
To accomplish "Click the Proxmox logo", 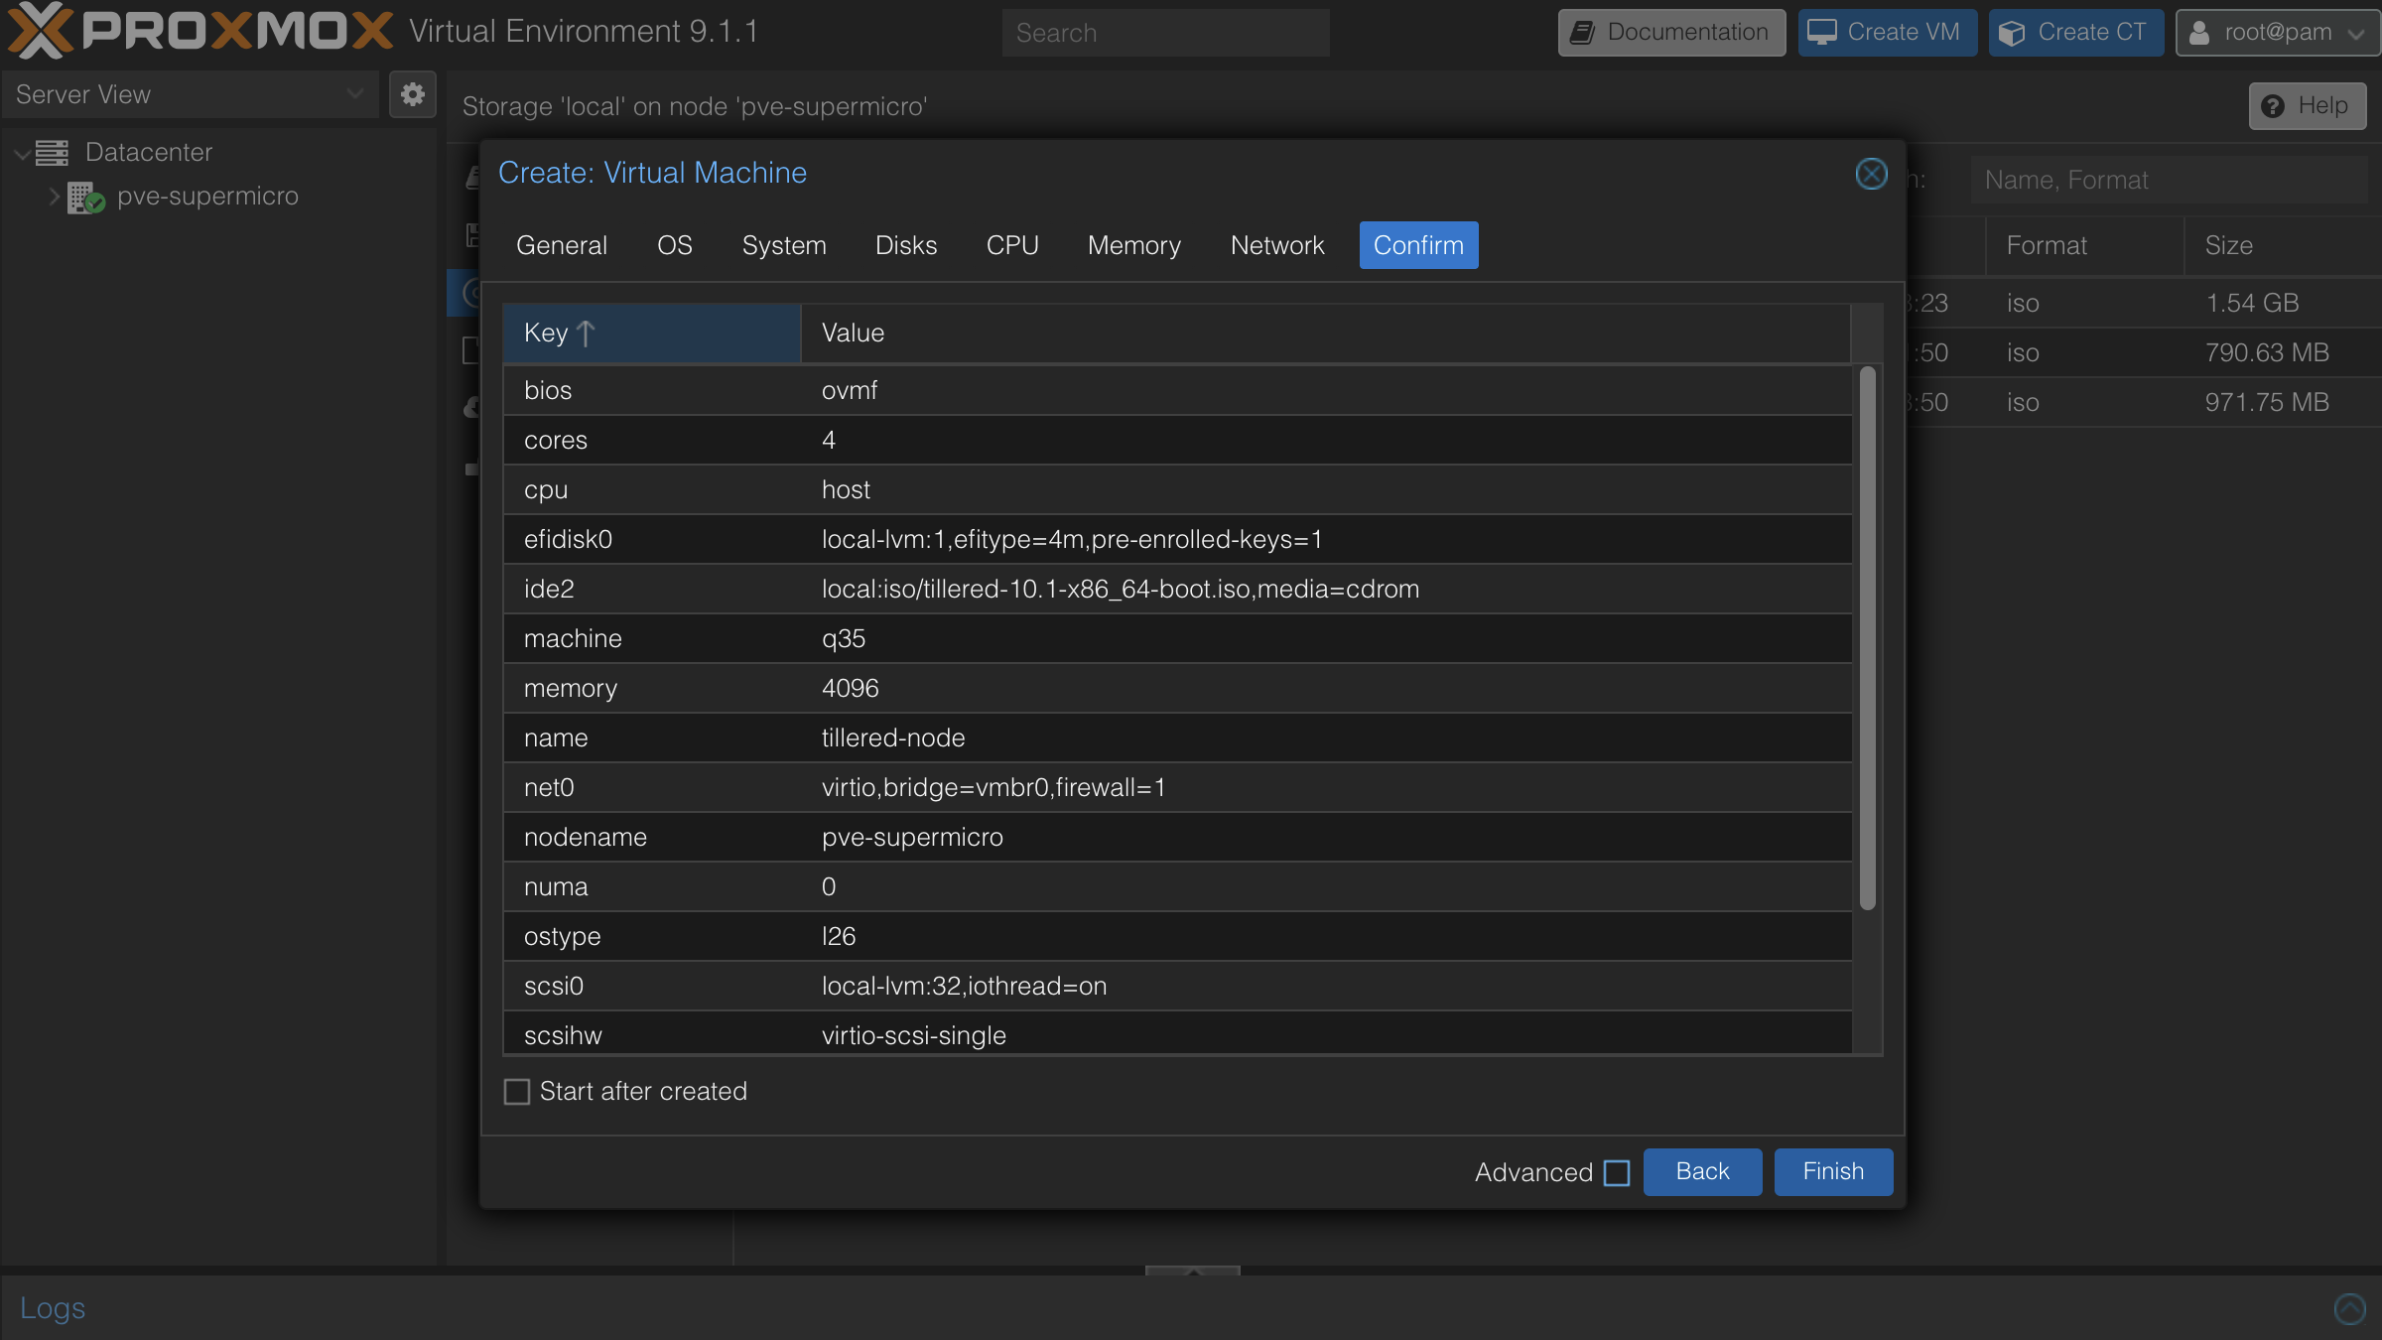I will click(42, 30).
